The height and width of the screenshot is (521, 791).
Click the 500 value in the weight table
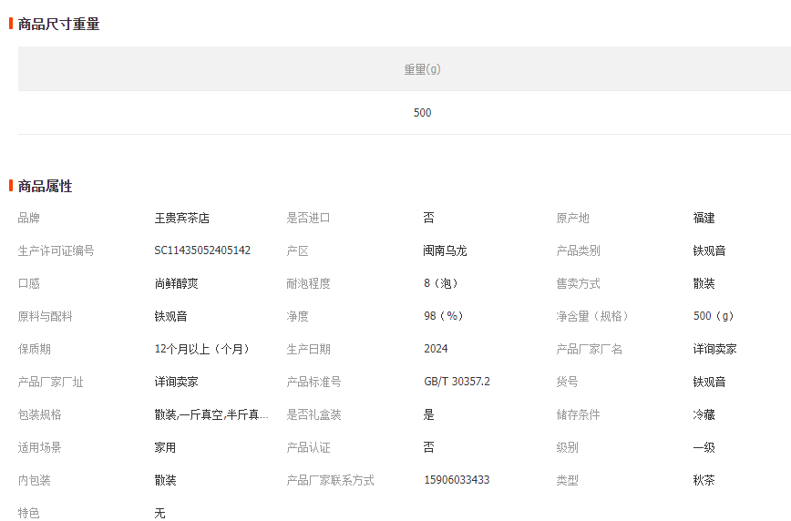[x=422, y=113]
